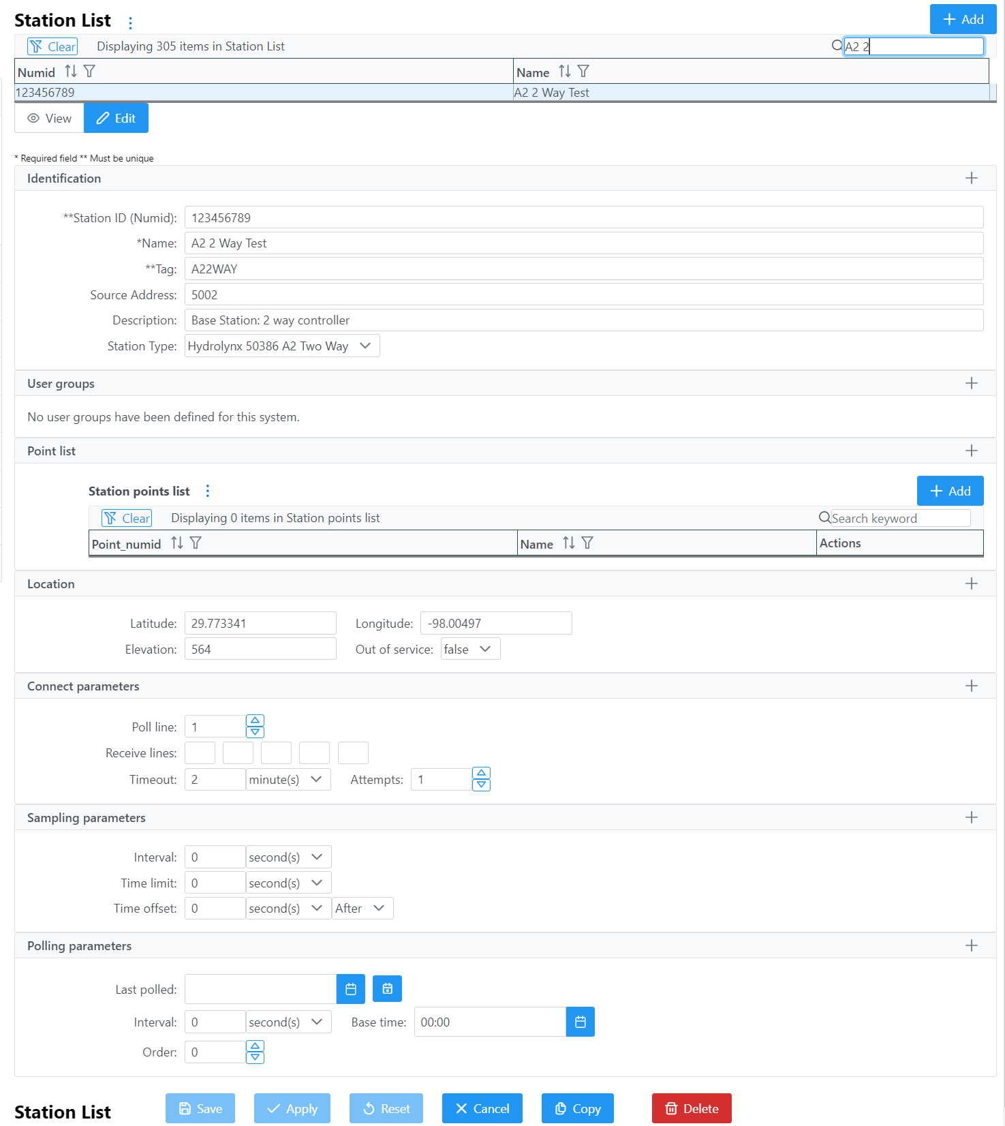Image resolution: width=1005 pixels, height=1126 pixels.
Task: Filter the station Name column
Action: click(583, 72)
